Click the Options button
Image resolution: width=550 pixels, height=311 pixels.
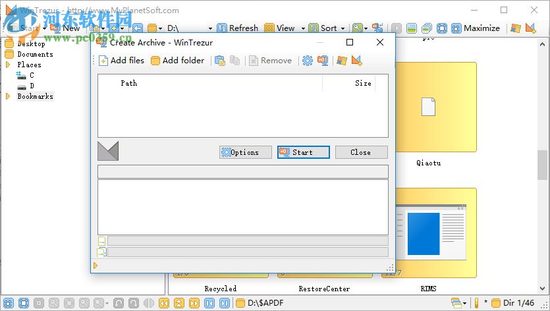point(246,152)
